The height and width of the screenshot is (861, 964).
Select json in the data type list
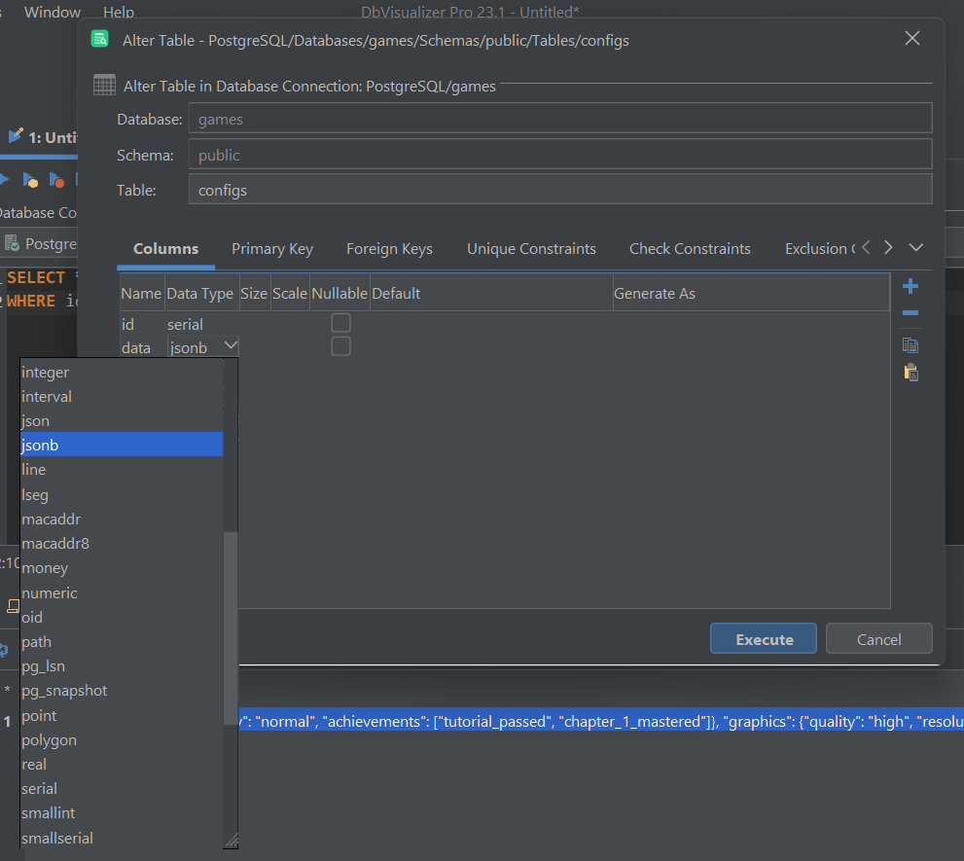point(122,421)
